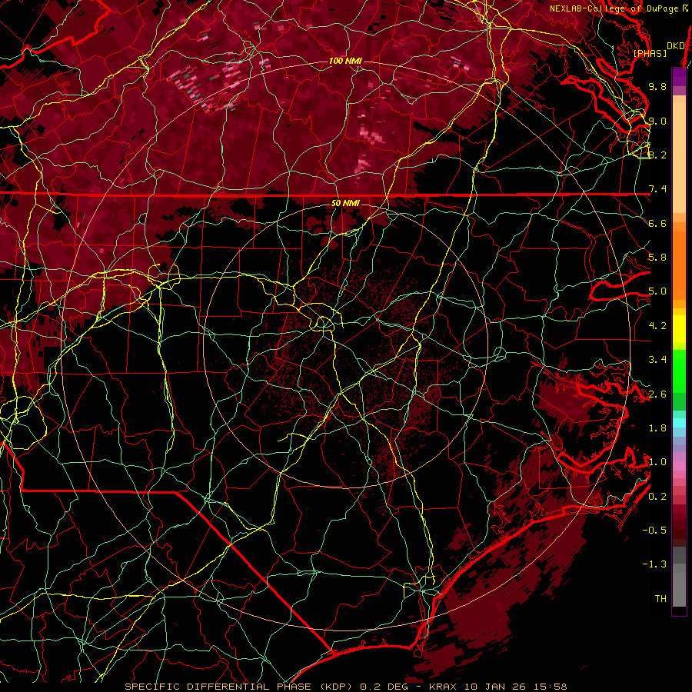
Task: Click the 9.0 scale value
Action: pos(657,121)
